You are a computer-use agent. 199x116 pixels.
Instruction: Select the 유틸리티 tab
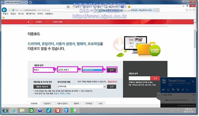pyautogui.click(x=47, y=103)
